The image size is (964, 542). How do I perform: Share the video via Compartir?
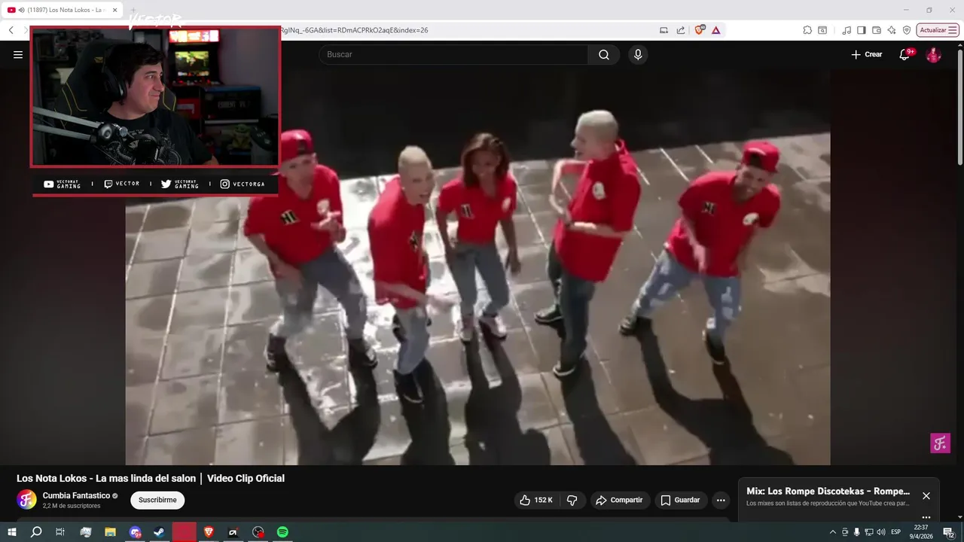pos(619,500)
